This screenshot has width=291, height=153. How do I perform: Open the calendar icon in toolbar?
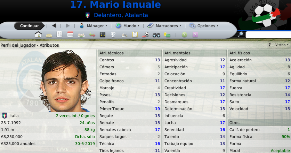(x=70, y=35)
